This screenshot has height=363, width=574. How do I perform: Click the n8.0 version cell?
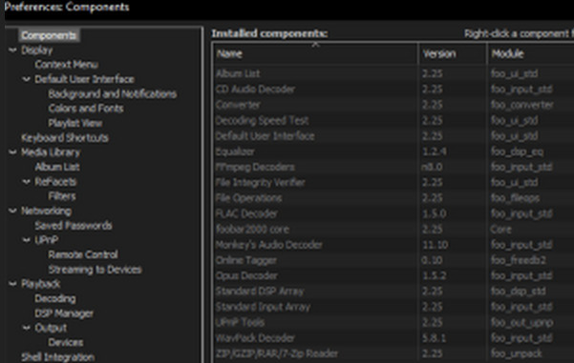click(432, 167)
